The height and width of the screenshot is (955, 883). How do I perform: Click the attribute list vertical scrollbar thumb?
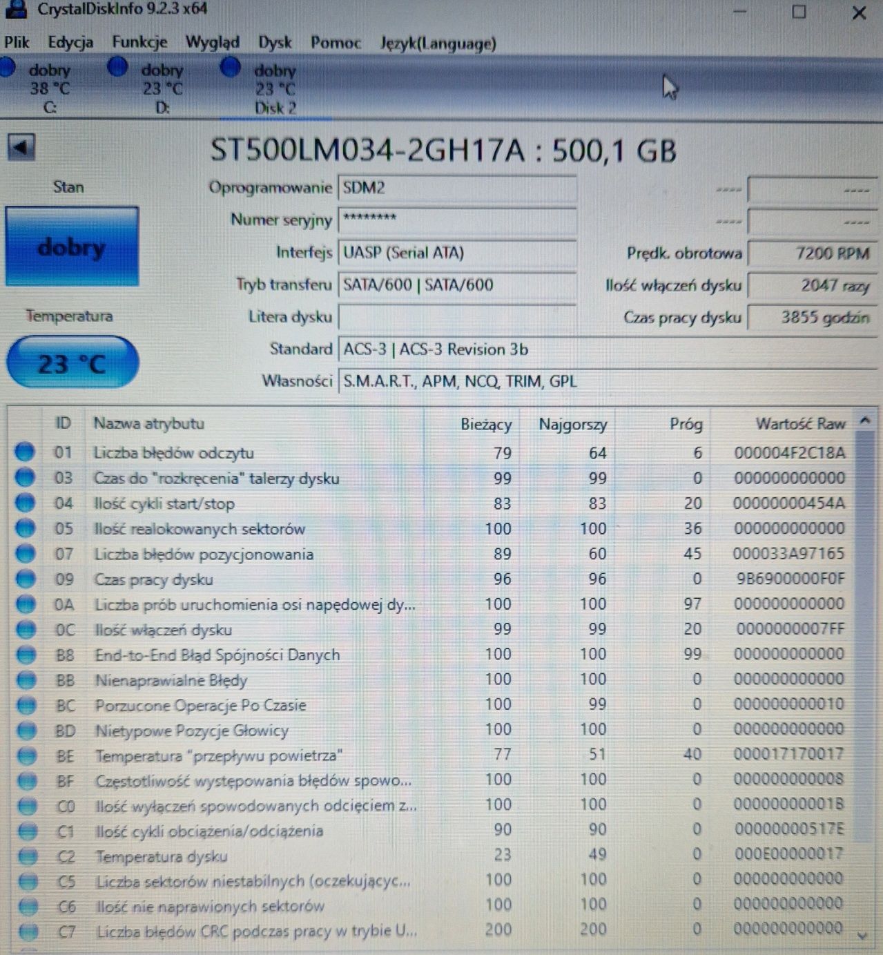pos(864,635)
